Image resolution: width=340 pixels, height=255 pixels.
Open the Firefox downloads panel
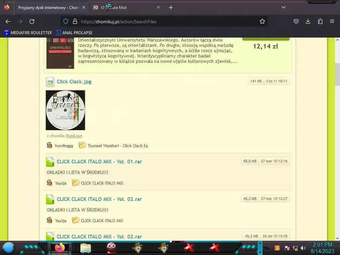(308, 22)
